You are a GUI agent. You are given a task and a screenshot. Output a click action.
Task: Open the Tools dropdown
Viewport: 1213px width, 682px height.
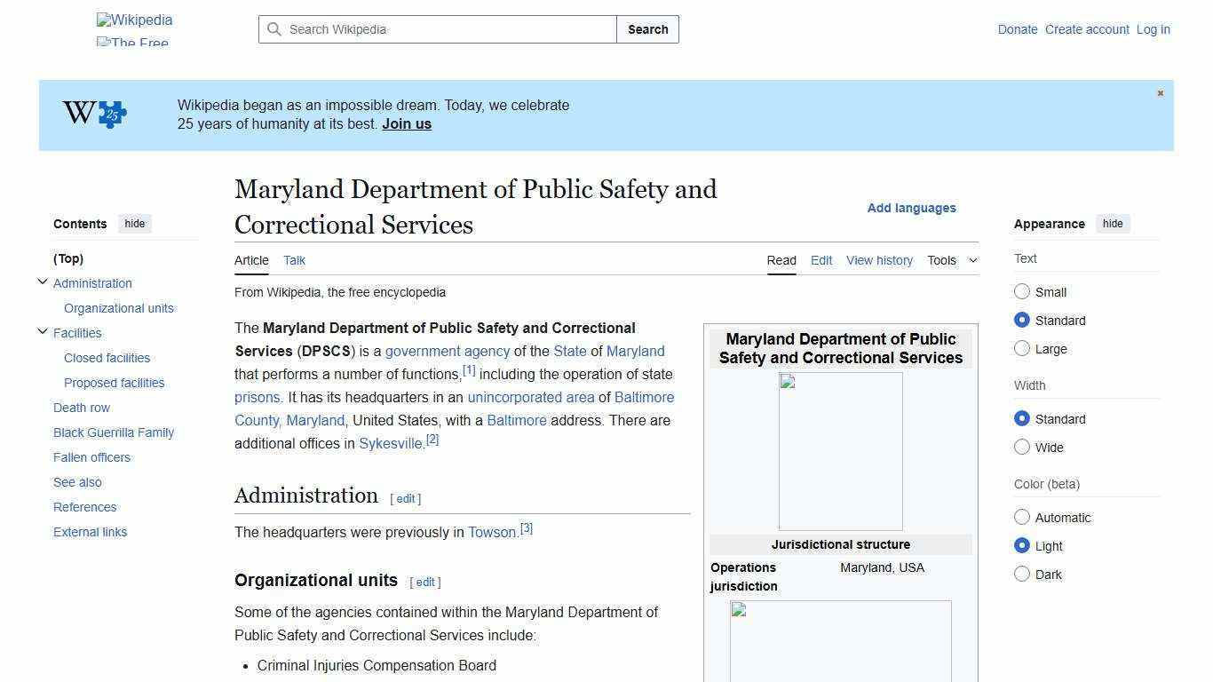(x=952, y=260)
